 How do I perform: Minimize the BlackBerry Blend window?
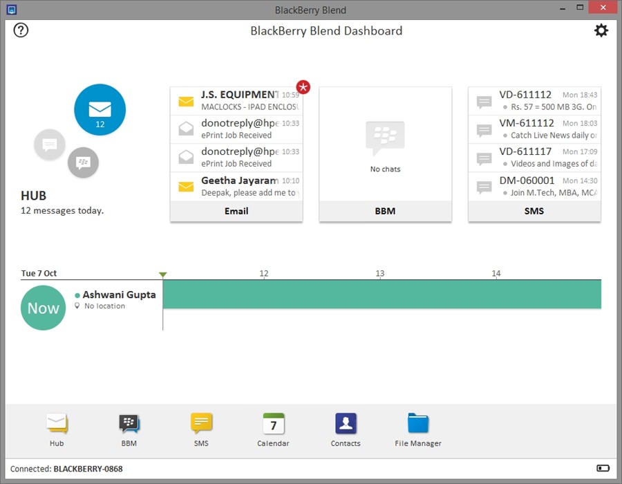coord(563,8)
